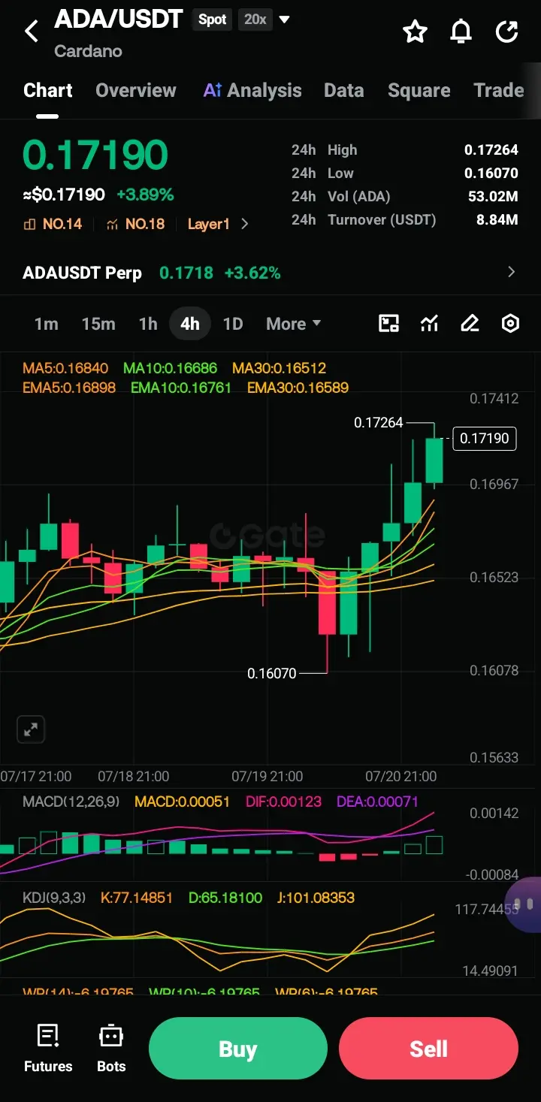Tap the MA10:0.16686 indicator value
This screenshot has width=541, height=1102.
(170, 368)
